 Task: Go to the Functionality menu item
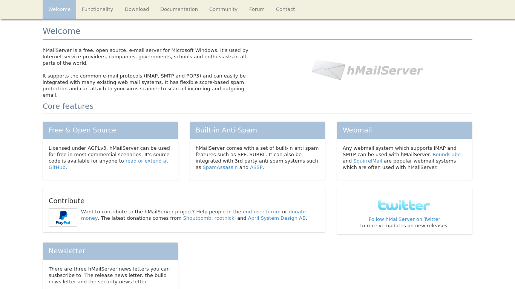(97, 9)
